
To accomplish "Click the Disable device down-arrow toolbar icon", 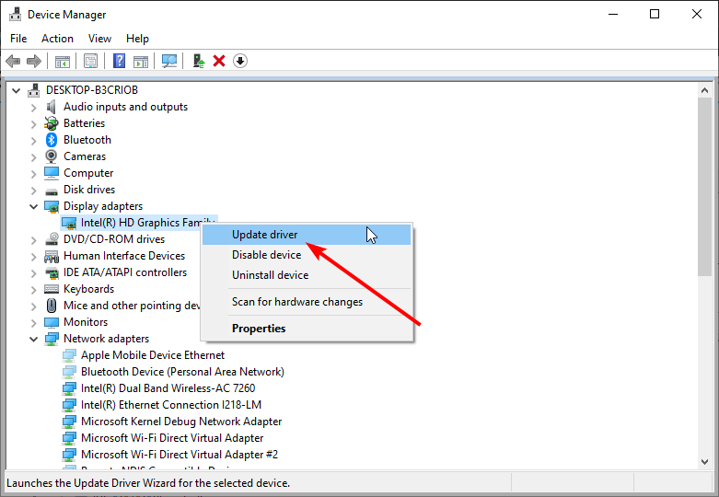I will (x=239, y=61).
